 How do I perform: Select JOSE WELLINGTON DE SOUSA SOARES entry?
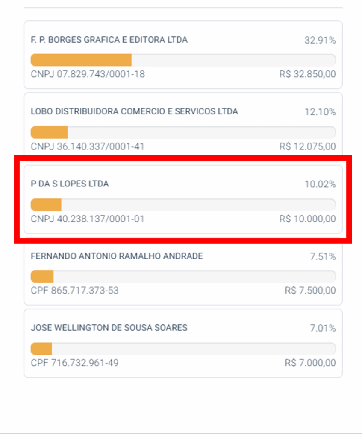point(183,344)
